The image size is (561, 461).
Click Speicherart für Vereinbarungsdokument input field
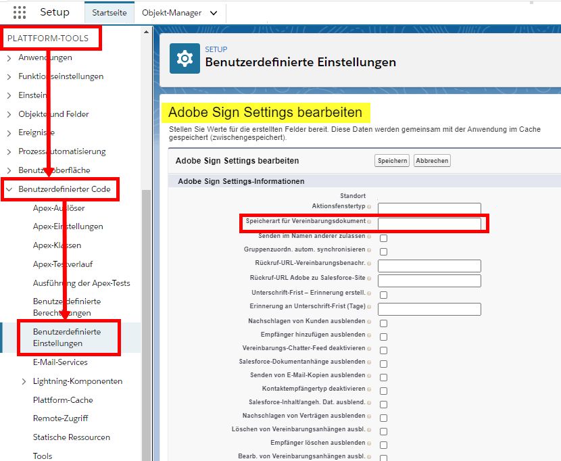[429, 224]
